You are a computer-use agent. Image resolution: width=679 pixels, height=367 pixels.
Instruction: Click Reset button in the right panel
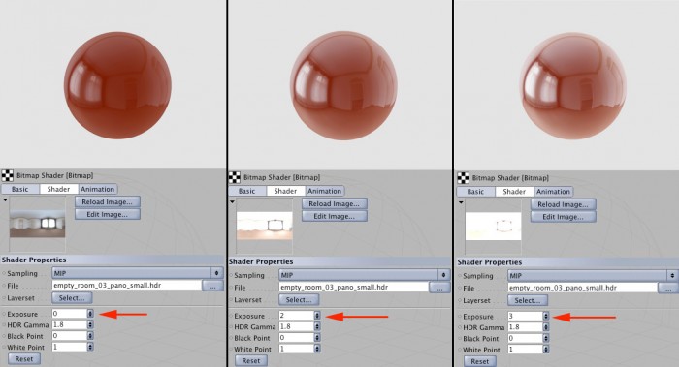[480, 361]
